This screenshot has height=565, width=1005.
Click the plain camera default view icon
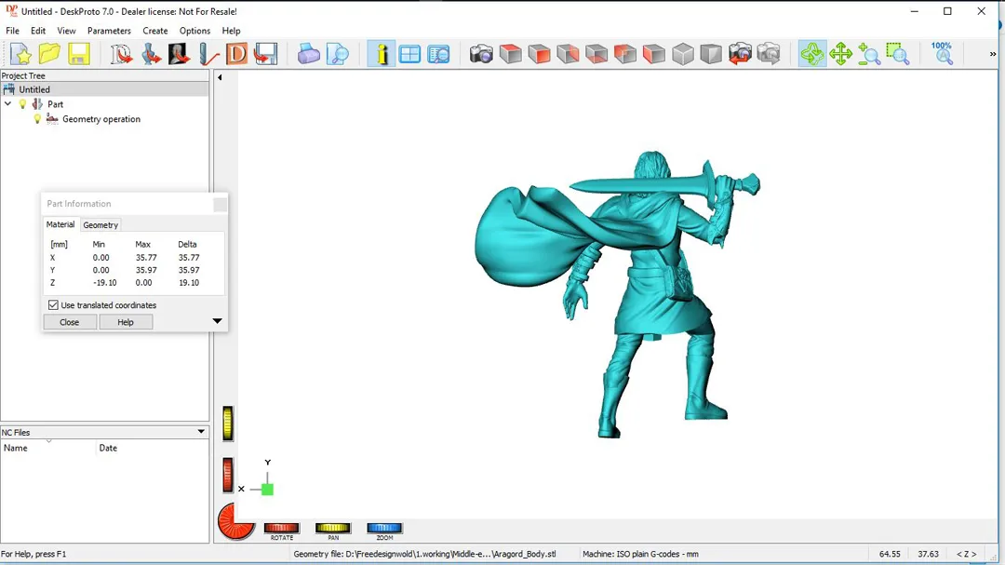[481, 54]
